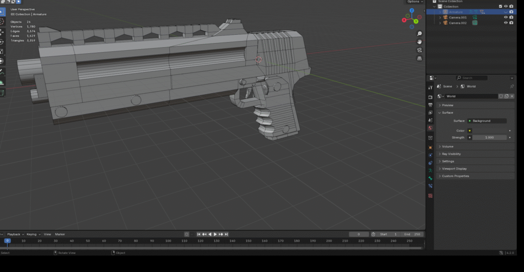Uncheck the Collection exclude checkbox
Viewport: 524px width, 272px height.
500,7
